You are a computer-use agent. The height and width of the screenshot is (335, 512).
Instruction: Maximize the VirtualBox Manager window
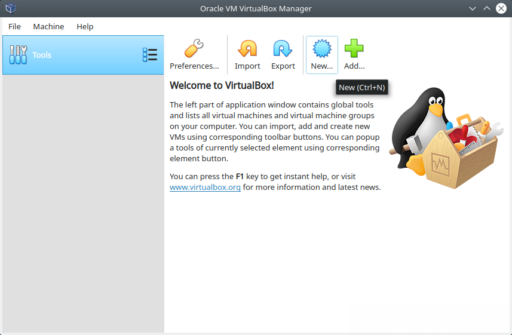tap(486, 8)
